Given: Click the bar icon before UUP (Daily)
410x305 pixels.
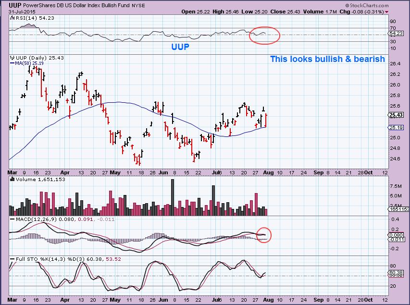Looking at the screenshot, I should pos(12,58).
